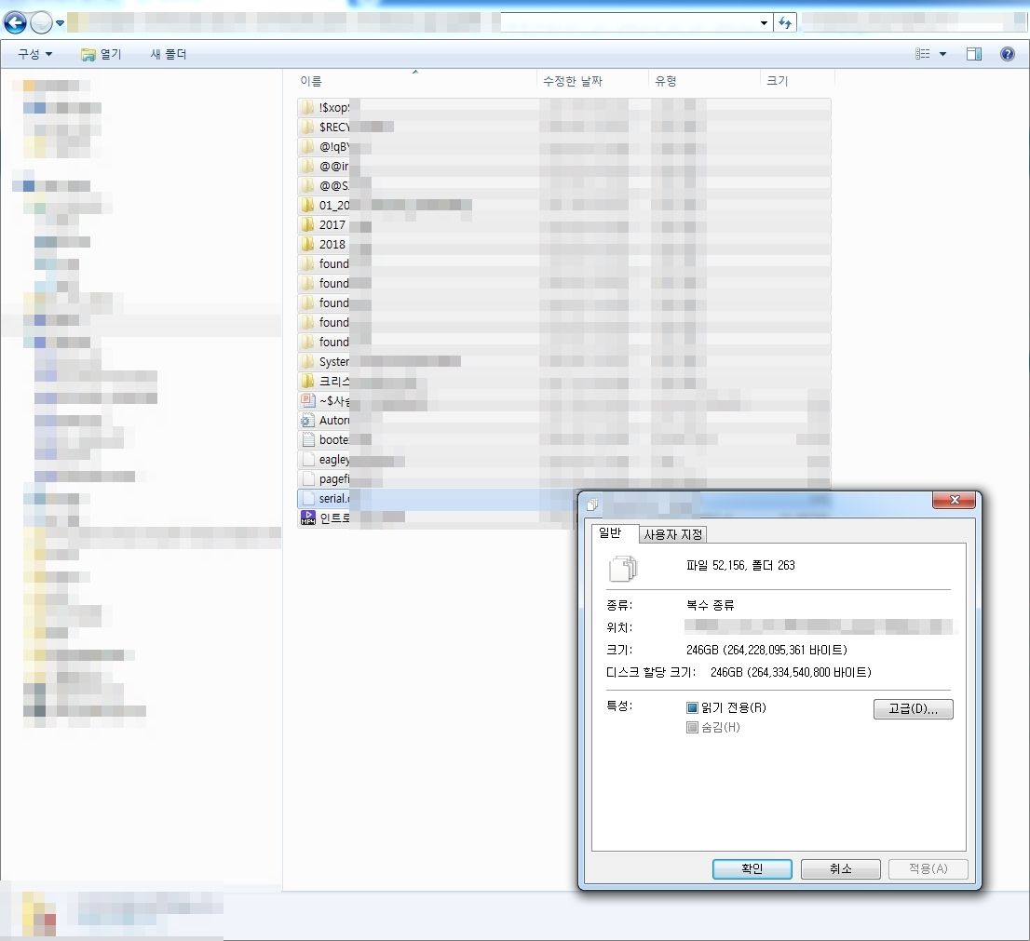Select the 2017 folder icon

(x=307, y=224)
